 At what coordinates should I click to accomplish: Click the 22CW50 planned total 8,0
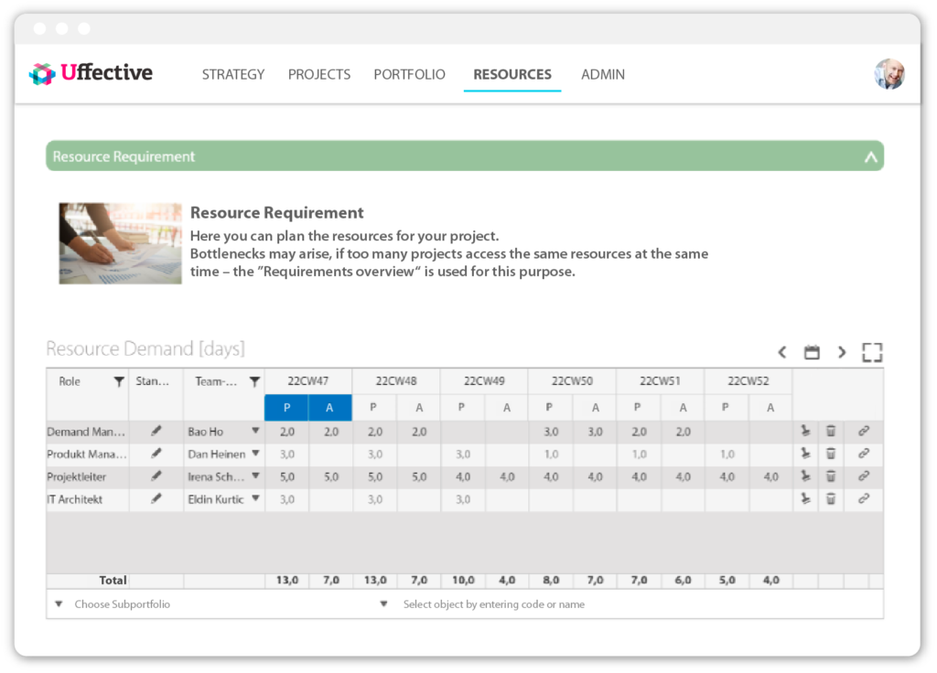pos(551,580)
